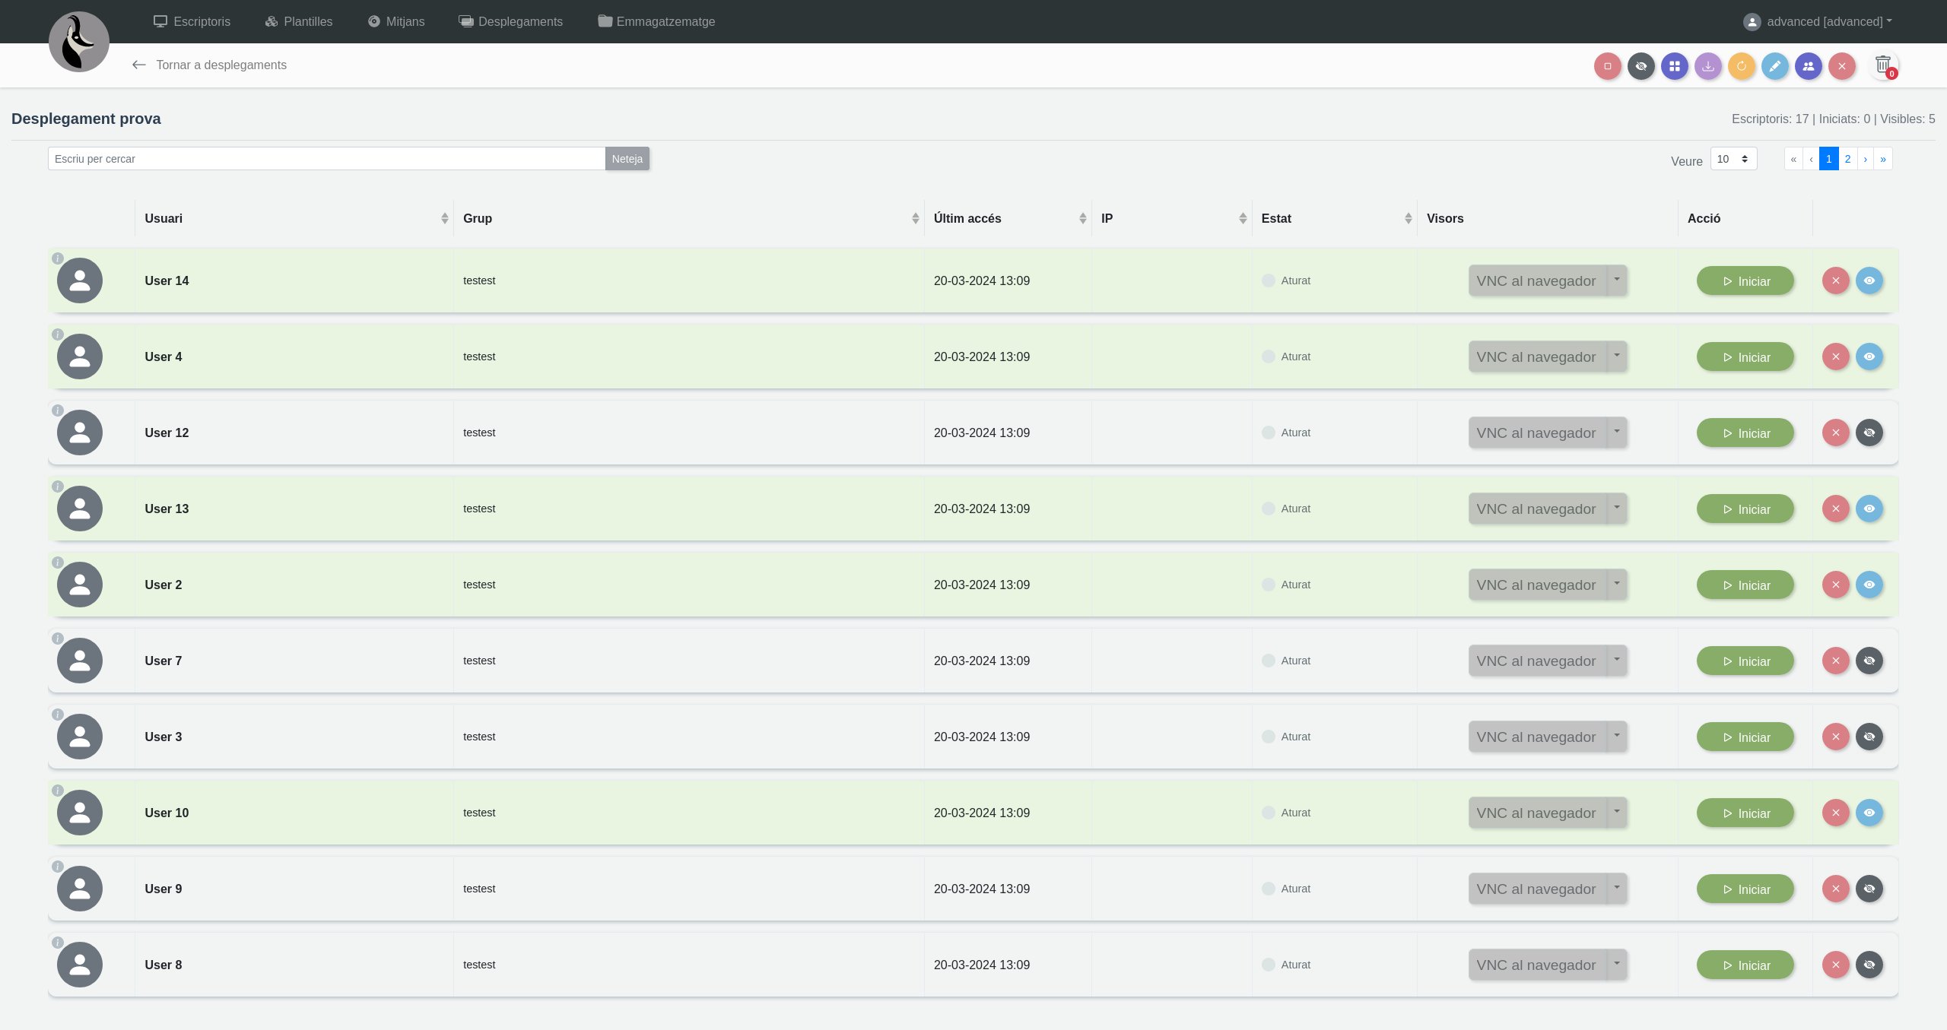Open the advanced user account menu

coord(1818,21)
